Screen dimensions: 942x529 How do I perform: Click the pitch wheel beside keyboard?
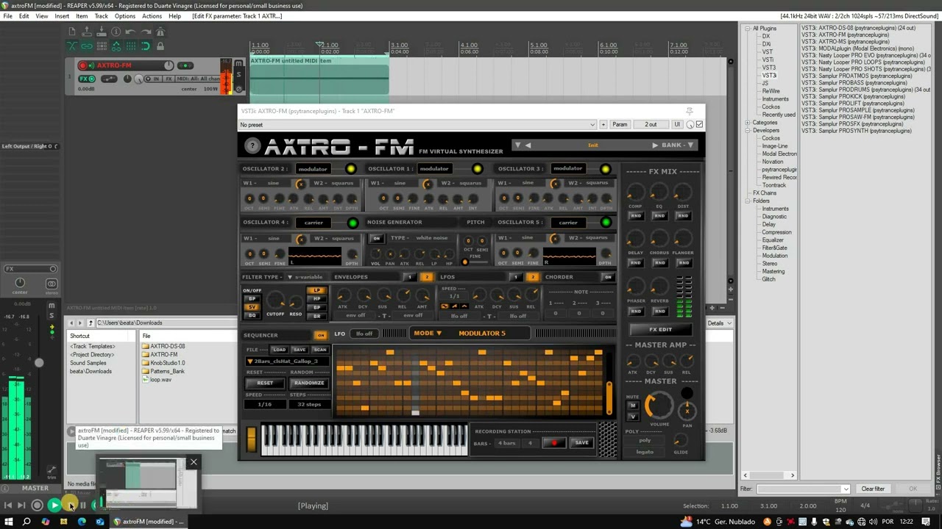coord(252,439)
